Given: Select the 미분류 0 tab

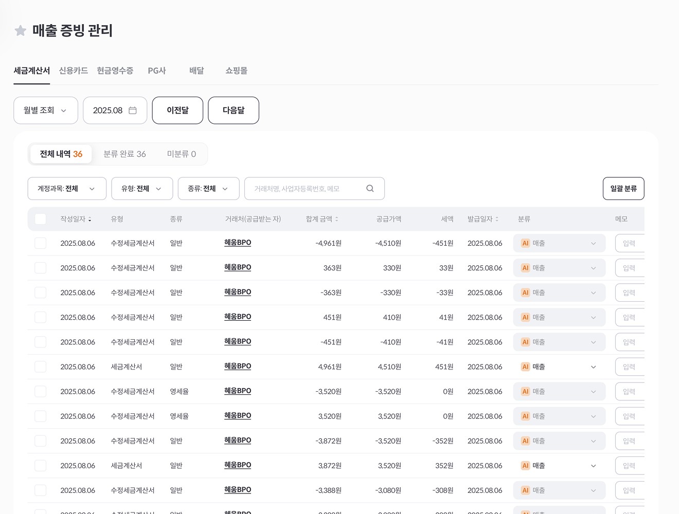Looking at the screenshot, I should 181,154.
